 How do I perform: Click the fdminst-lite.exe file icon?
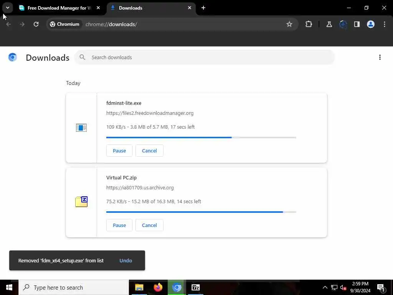pyautogui.click(x=81, y=128)
